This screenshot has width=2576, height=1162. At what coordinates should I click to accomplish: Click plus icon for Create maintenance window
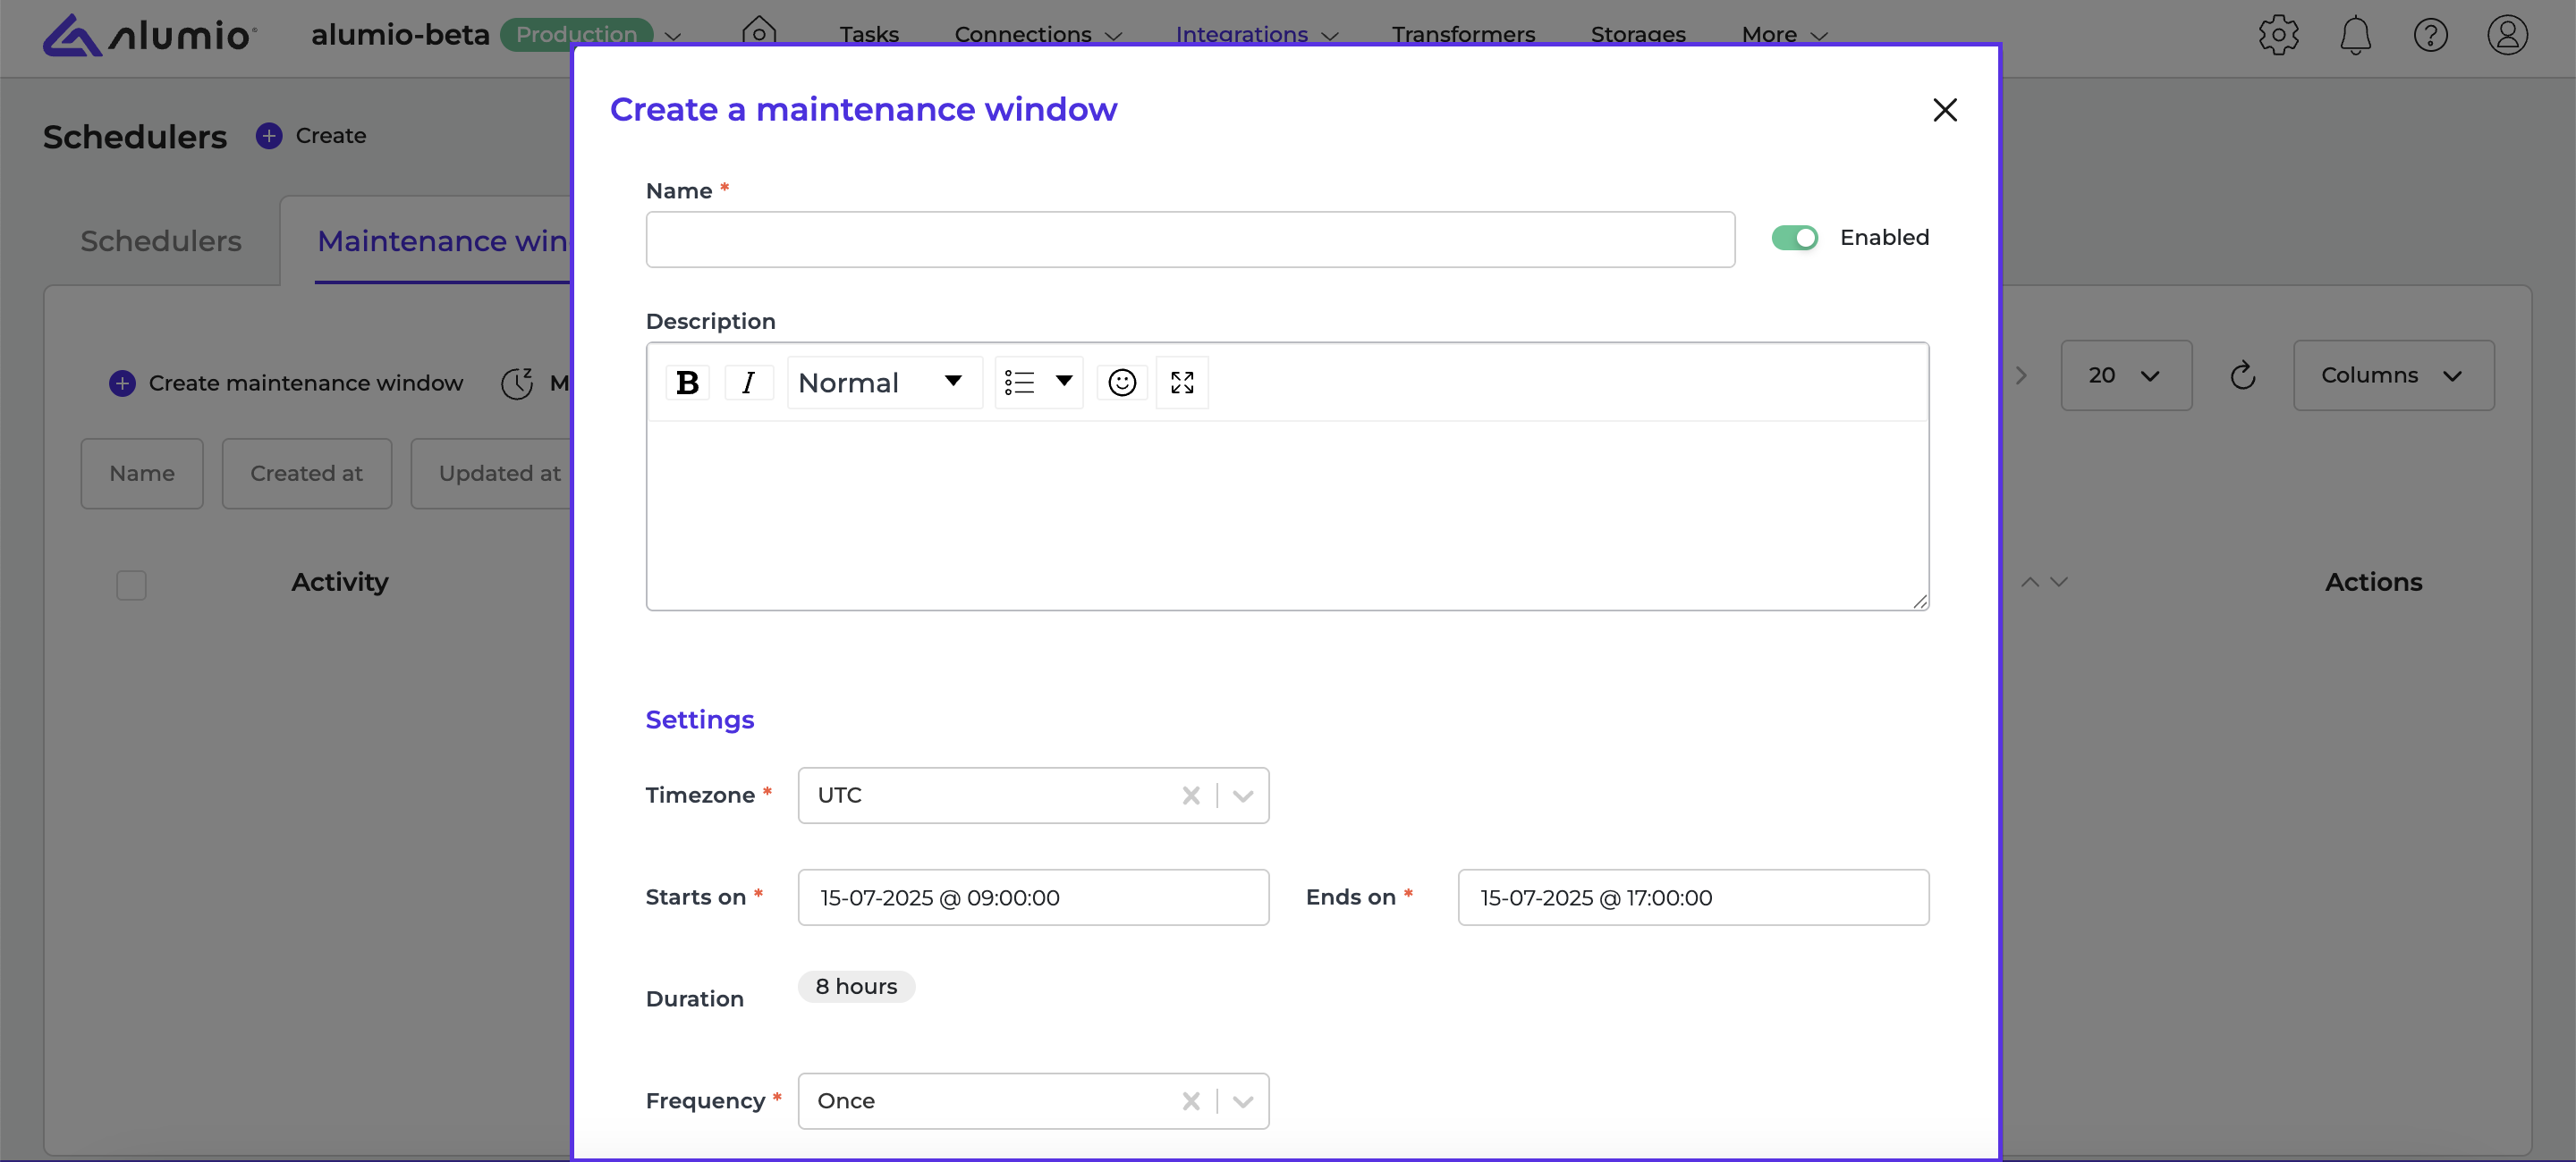(x=122, y=383)
